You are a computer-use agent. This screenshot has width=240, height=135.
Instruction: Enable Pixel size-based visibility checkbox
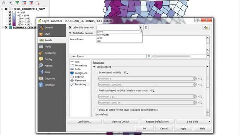pos(96,90)
